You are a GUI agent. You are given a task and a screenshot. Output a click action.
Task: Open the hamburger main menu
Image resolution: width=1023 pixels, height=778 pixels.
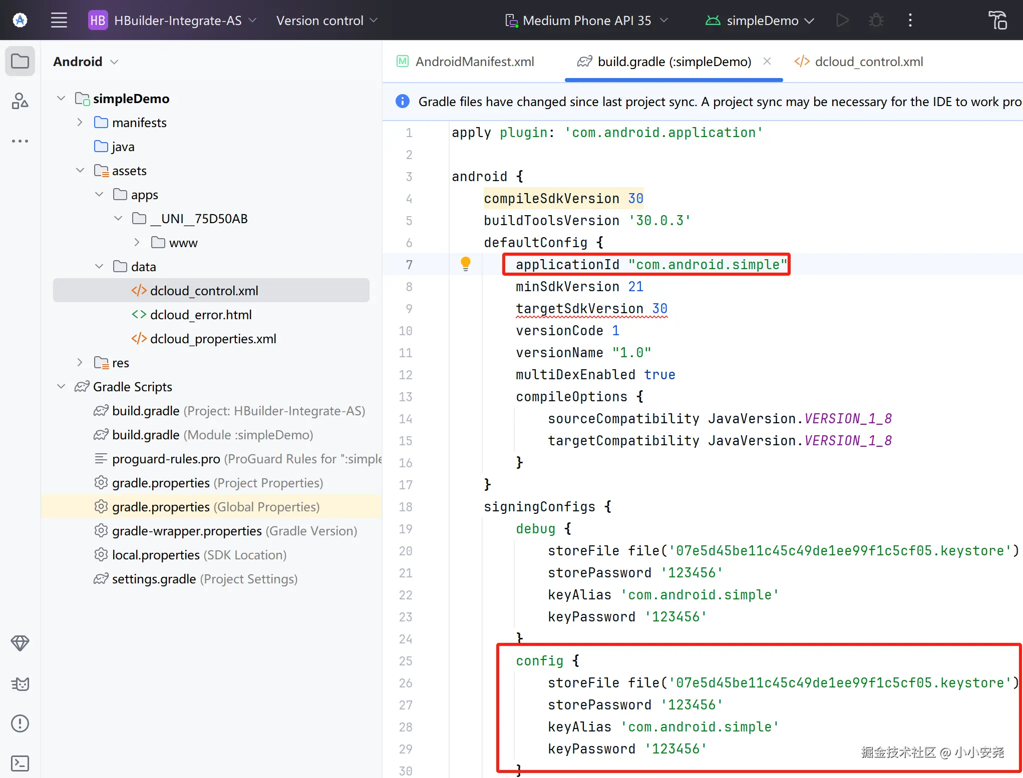(59, 21)
